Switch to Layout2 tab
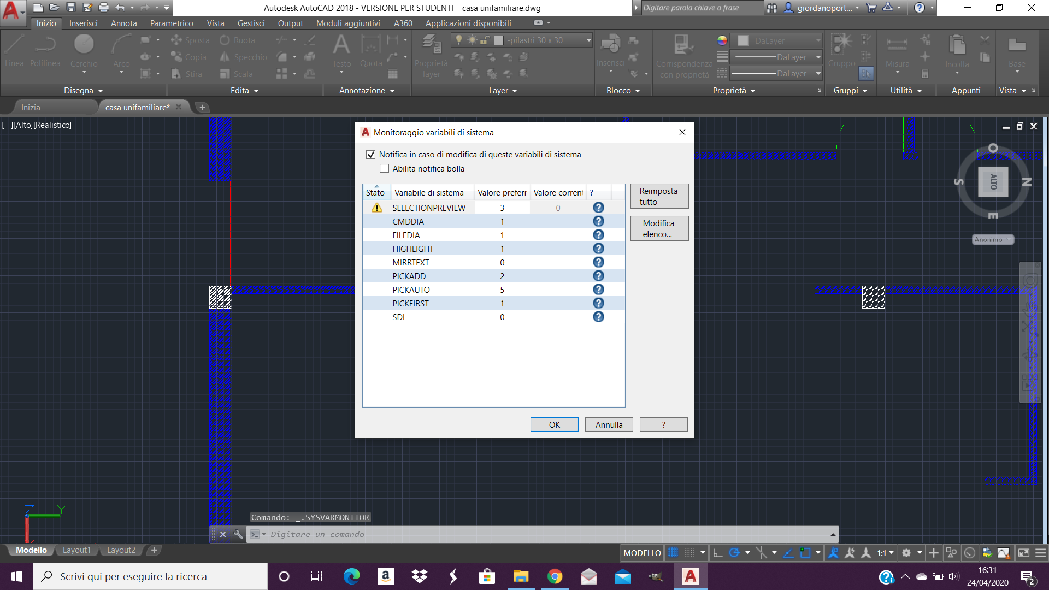This screenshot has height=590, width=1049. pyautogui.click(x=121, y=550)
